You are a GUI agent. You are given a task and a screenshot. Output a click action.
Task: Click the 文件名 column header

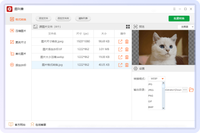click(52, 34)
